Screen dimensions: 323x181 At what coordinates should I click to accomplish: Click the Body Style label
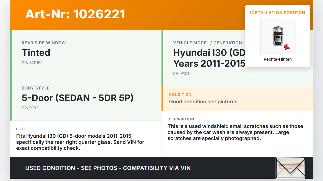click(36, 88)
